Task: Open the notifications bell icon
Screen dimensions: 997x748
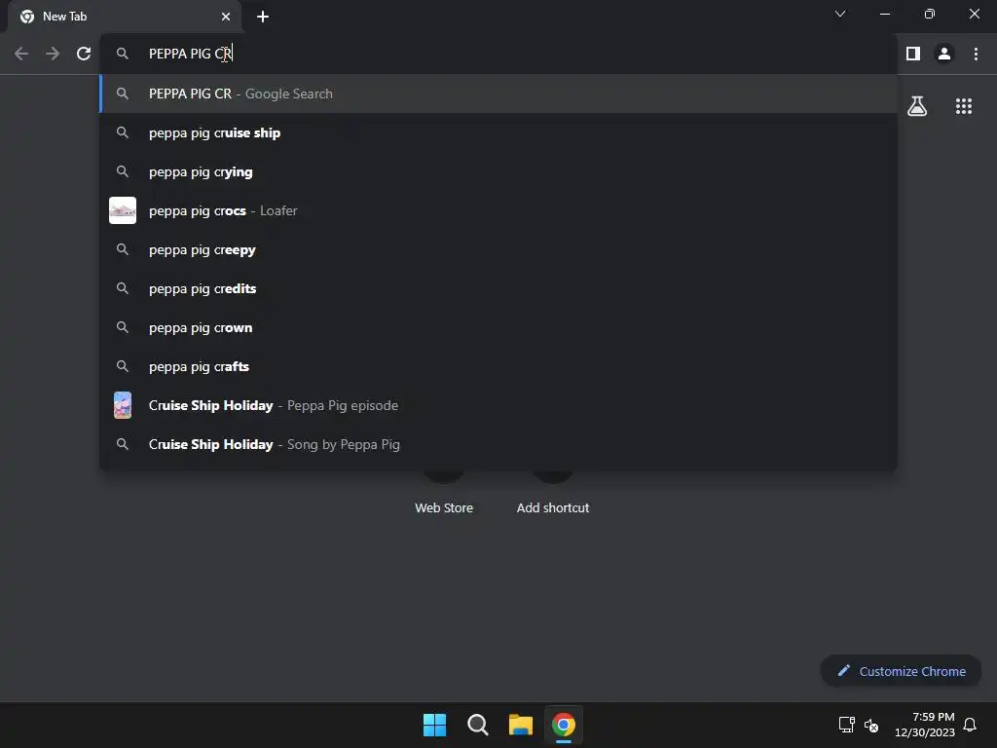Action: [970, 725]
